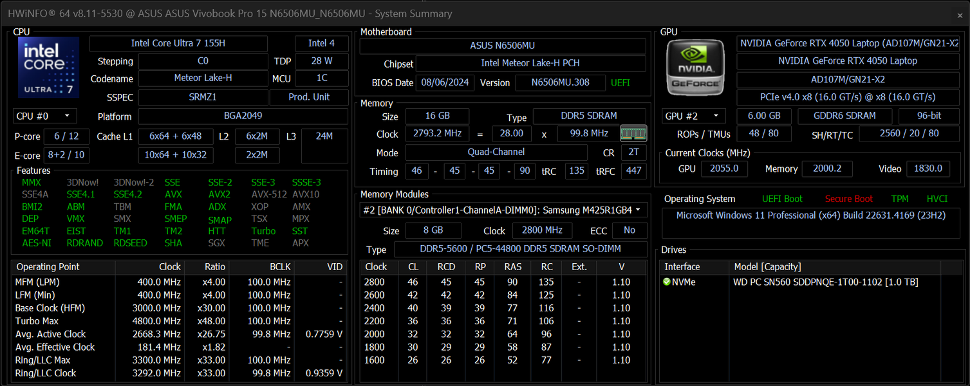The image size is (970, 386).
Task: Click the green memory module icon
Action: [633, 134]
